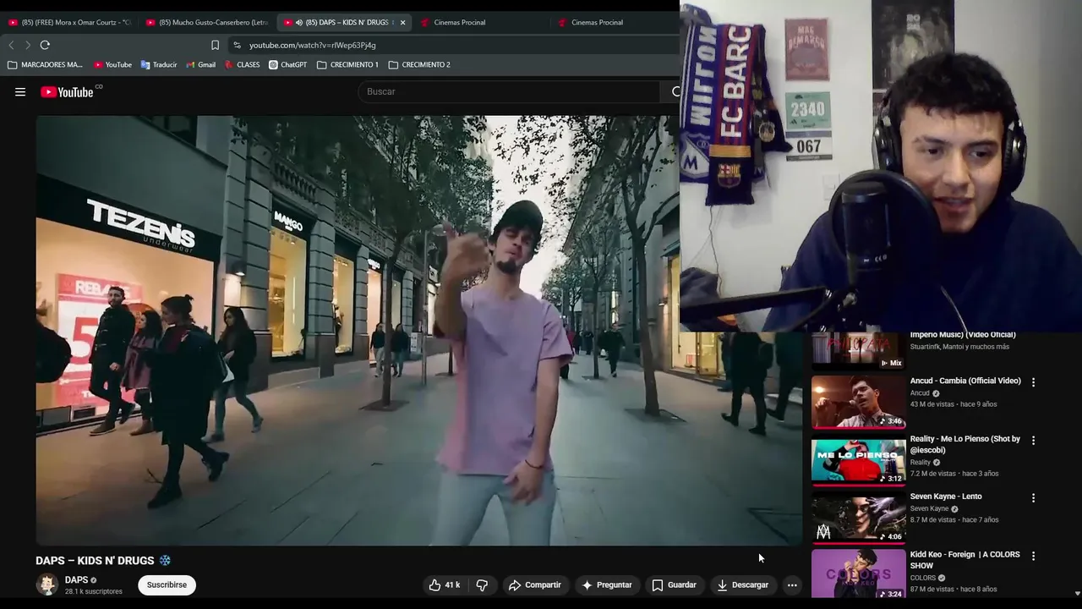Click 'Stuartinfk, Mantoi y muchos más' text
Image resolution: width=1082 pixels, height=609 pixels.
[959, 347]
